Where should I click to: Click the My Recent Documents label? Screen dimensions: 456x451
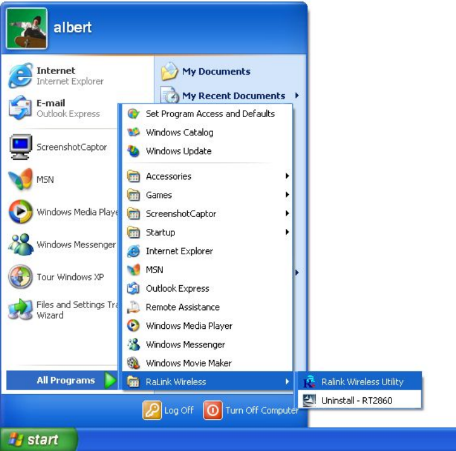coord(233,96)
